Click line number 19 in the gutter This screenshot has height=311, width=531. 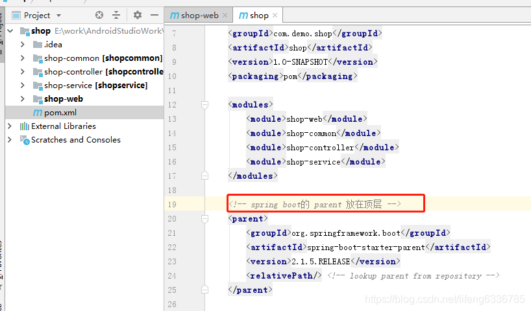click(x=172, y=205)
